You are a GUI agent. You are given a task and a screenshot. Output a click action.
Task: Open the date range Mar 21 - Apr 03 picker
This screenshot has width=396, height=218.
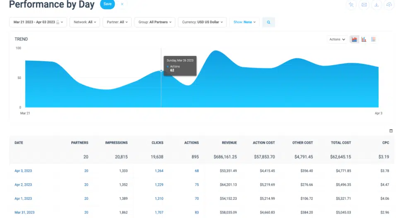(x=38, y=22)
